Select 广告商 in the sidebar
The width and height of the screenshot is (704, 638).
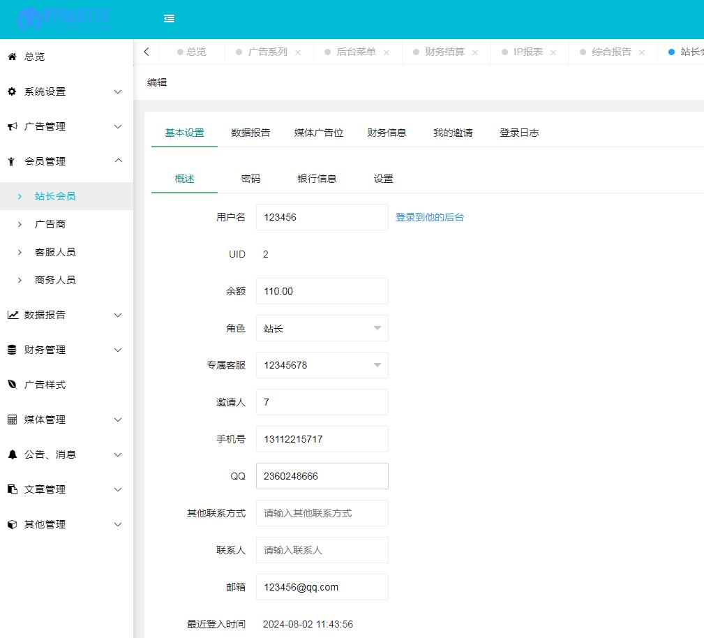point(50,224)
